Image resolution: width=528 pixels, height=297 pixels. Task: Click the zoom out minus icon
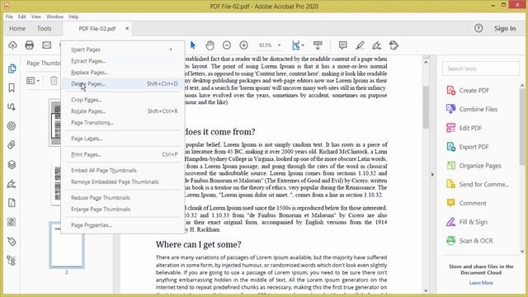pos(227,45)
